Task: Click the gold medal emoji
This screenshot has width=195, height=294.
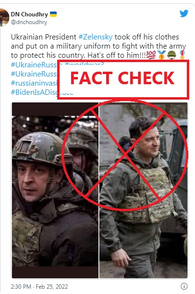Action: [161, 55]
